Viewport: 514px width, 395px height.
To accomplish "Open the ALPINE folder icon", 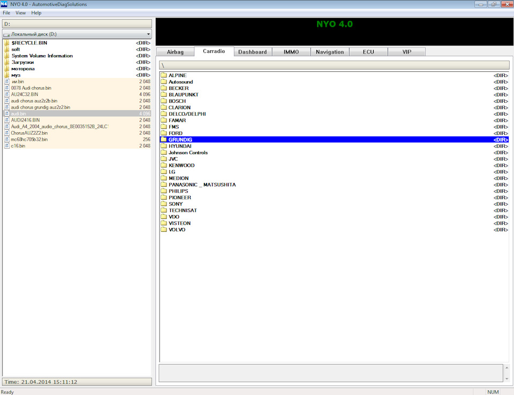I will (164, 75).
